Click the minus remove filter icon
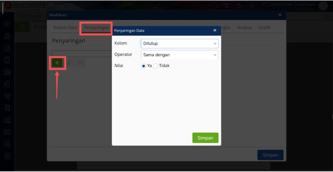Screen dimensions: 333x172 coord(80,63)
